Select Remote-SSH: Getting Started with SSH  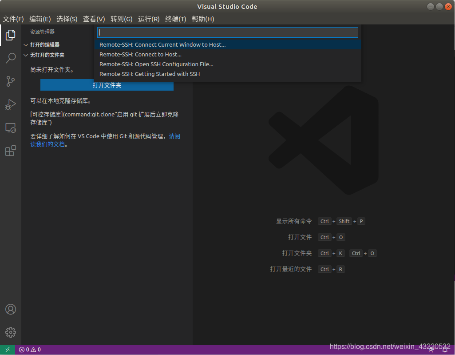pos(227,74)
